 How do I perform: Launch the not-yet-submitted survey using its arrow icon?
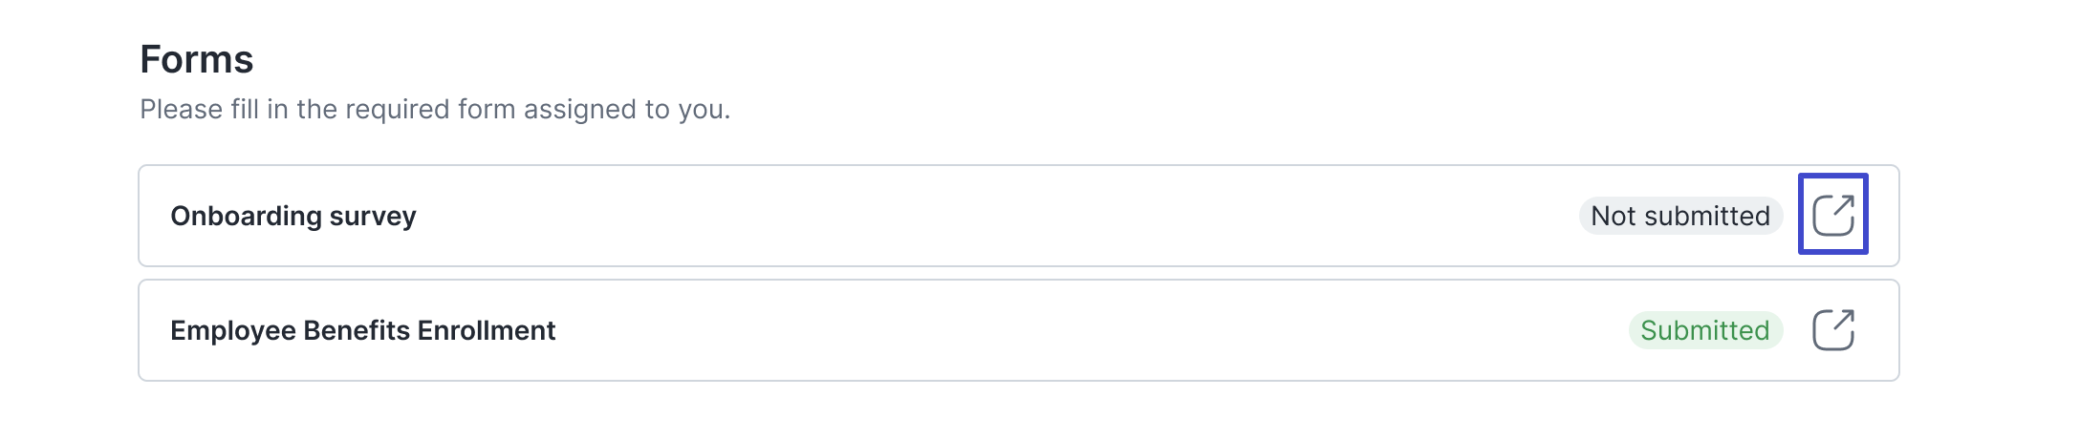1833,215
